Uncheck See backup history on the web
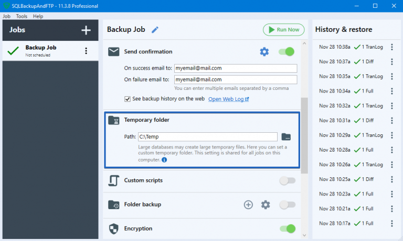403x241 pixels. point(128,99)
